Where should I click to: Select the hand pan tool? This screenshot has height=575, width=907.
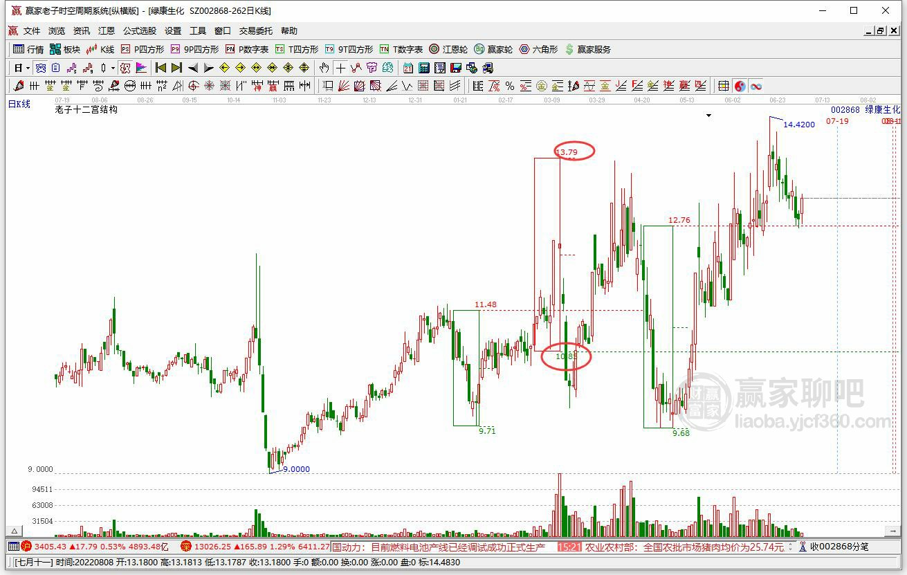pyautogui.click(x=324, y=68)
